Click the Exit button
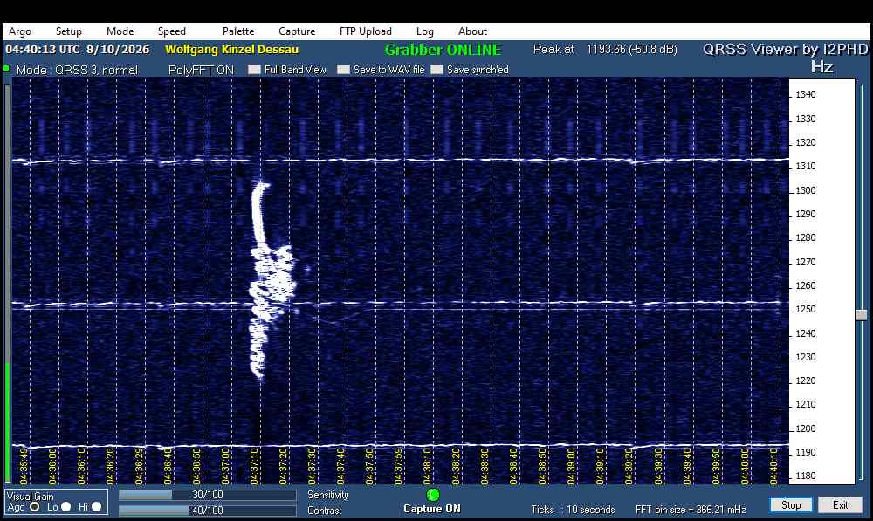Viewport: 873px width, 521px height. 840,505
